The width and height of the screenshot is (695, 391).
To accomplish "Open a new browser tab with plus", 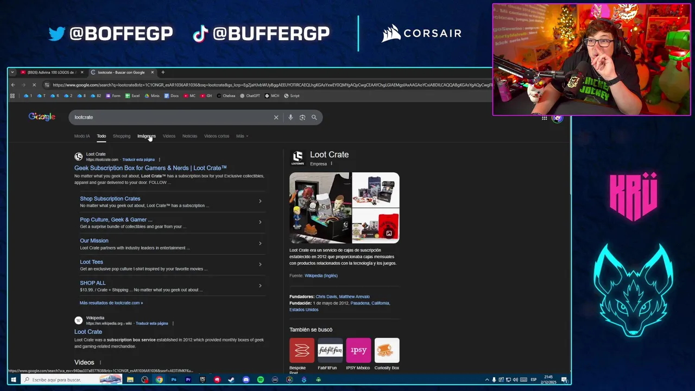I will [162, 72].
